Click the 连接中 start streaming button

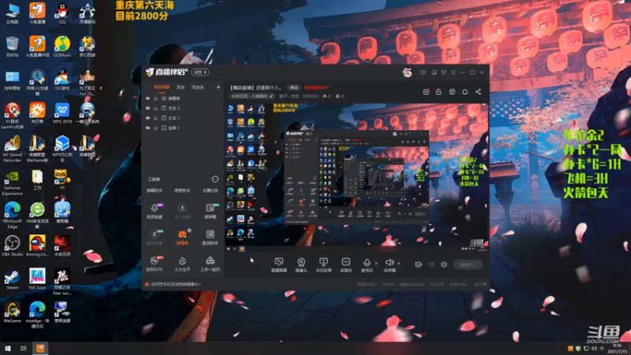(x=468, y=264)
